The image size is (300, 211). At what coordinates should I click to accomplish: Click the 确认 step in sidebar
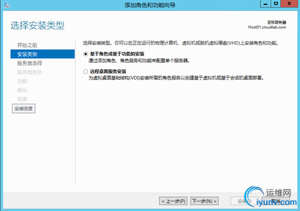22,90
